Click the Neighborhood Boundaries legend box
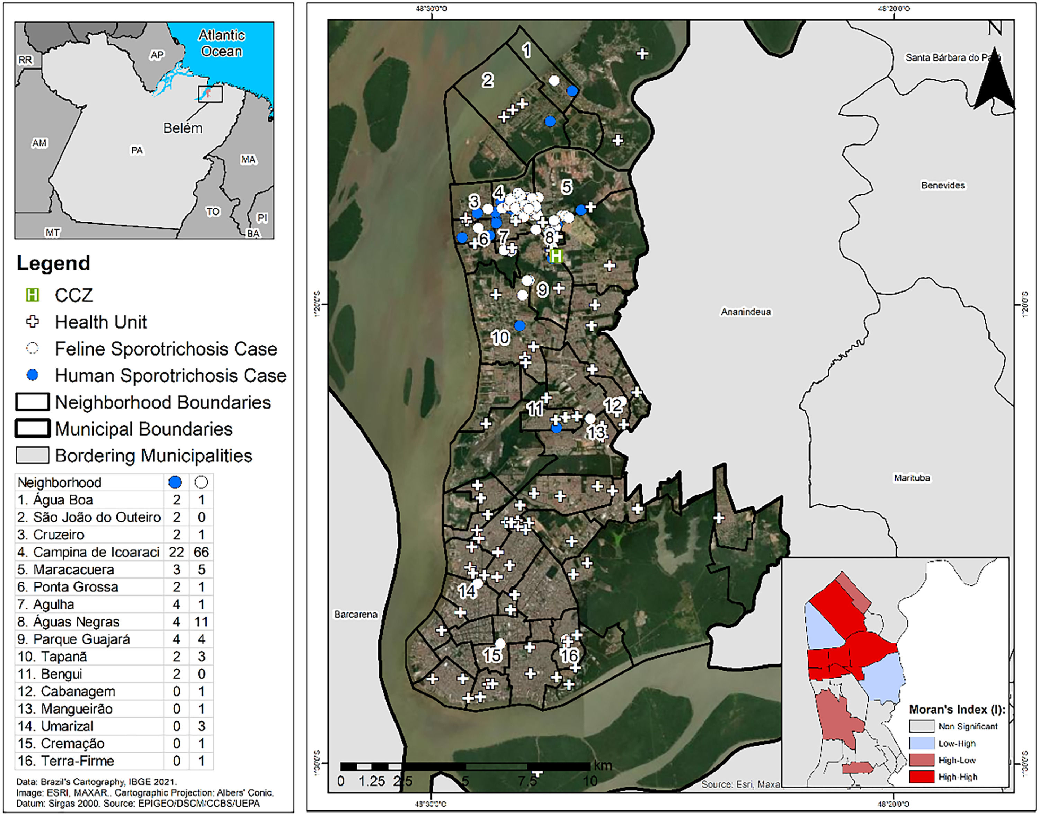Screen dimensions: 1039x816 coord(33,402)
